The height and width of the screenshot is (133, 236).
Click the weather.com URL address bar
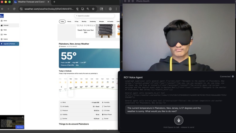click(x=49, y=9)
